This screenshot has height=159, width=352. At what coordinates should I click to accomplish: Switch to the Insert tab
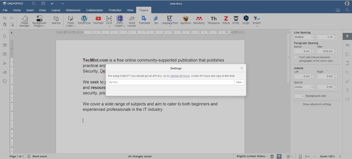pyautogui.click(x=30, y=10)
